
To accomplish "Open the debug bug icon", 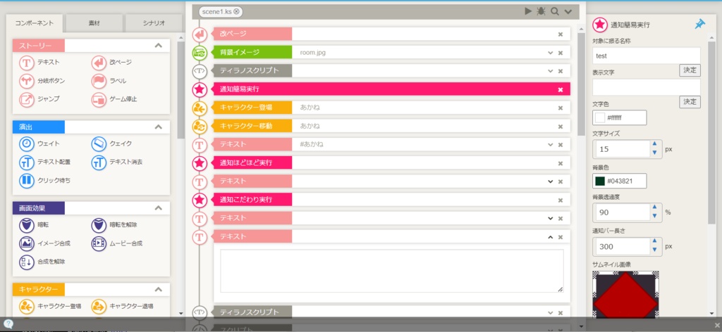I will [x=541, y=11].
